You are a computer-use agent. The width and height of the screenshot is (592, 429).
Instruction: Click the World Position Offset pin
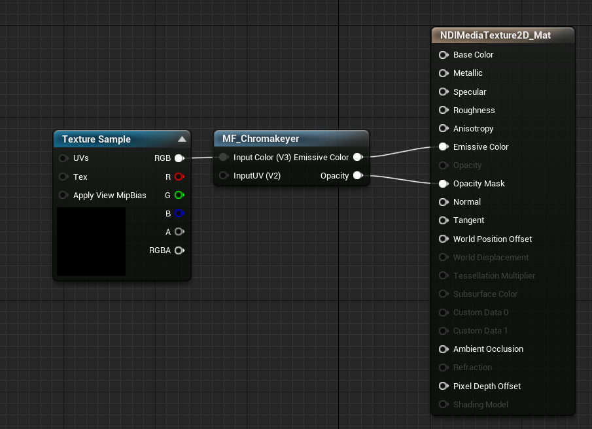(444, 239)
